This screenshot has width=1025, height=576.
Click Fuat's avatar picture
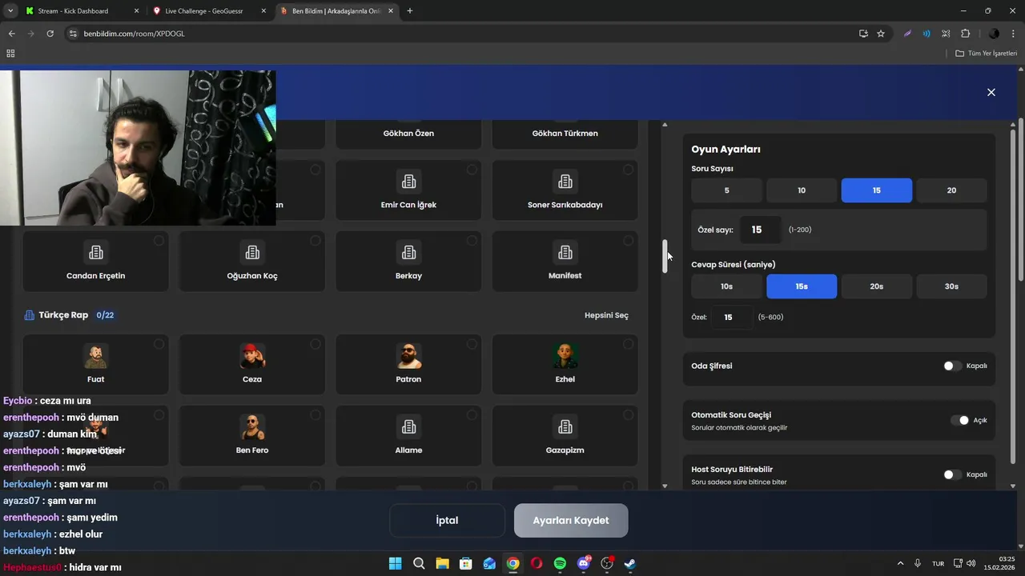point(96,356)
